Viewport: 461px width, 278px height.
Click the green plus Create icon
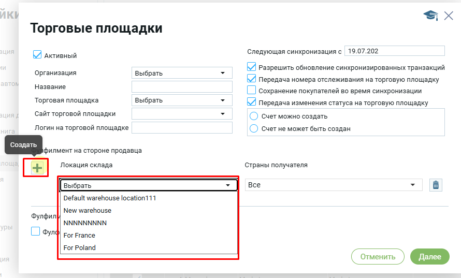pyautogui.click(x=37, y=167)
